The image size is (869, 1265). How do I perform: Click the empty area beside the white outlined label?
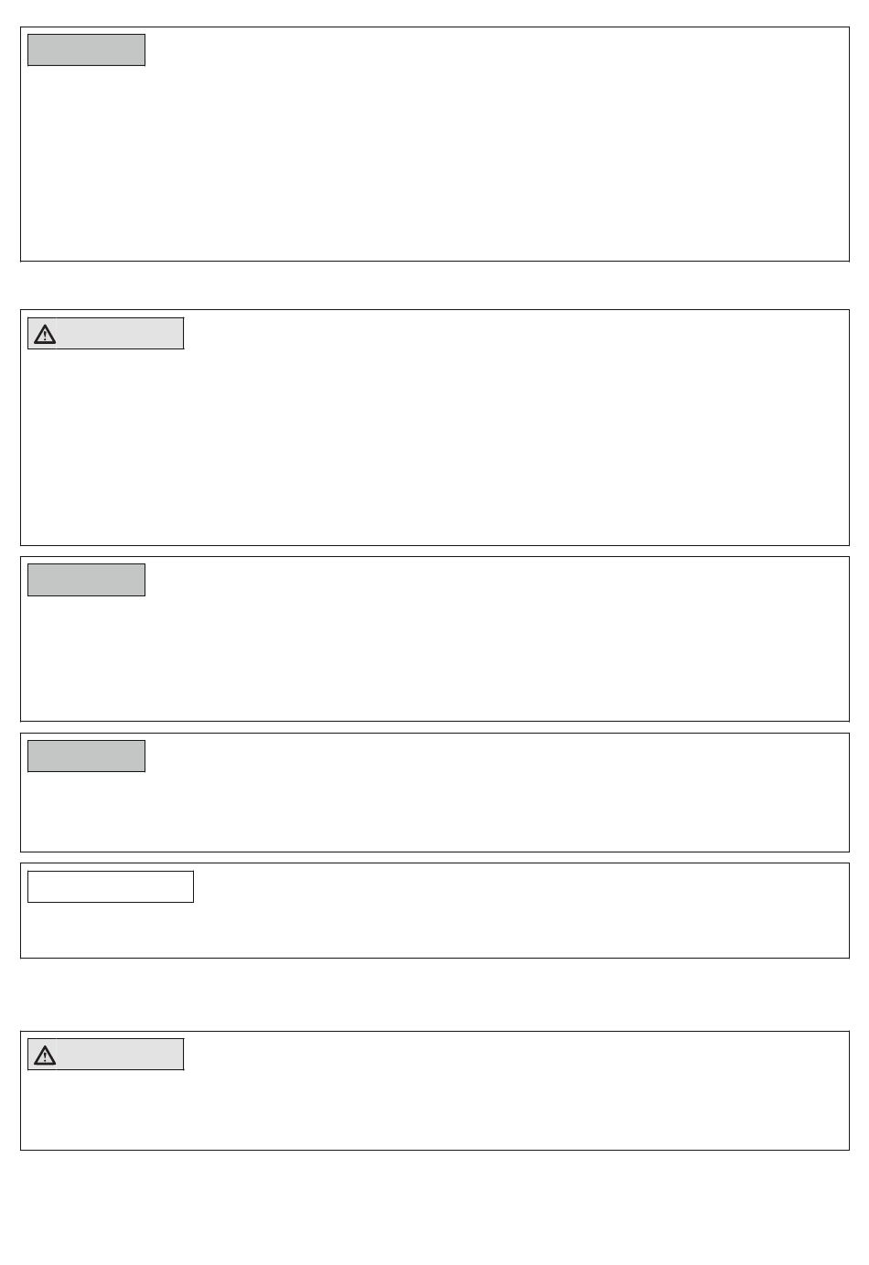(x=521, y=911)
